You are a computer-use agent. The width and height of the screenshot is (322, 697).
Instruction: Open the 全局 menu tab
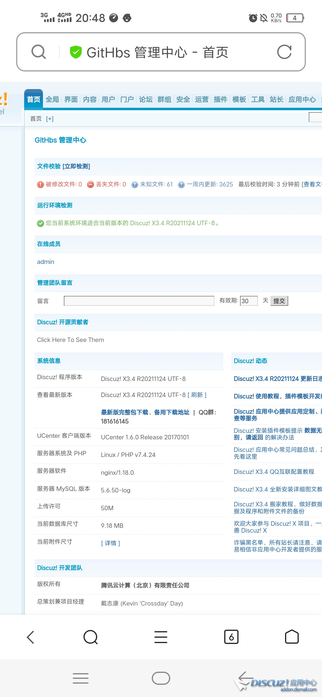[52, 99]
